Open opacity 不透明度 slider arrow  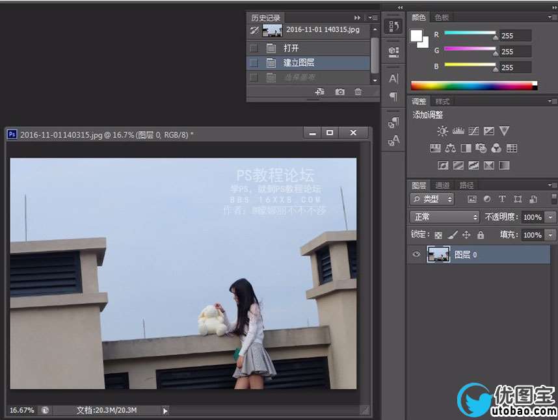(551, 217)
